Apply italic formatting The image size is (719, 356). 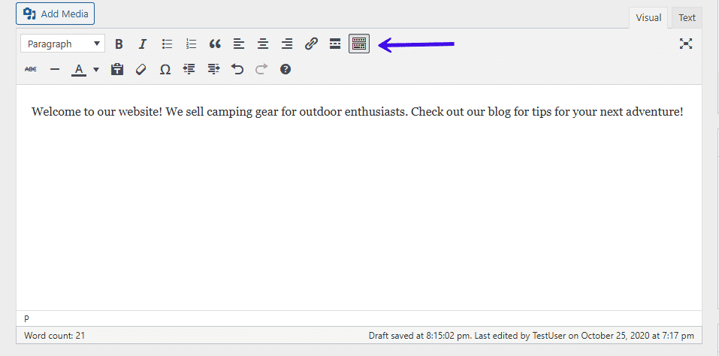143,44
